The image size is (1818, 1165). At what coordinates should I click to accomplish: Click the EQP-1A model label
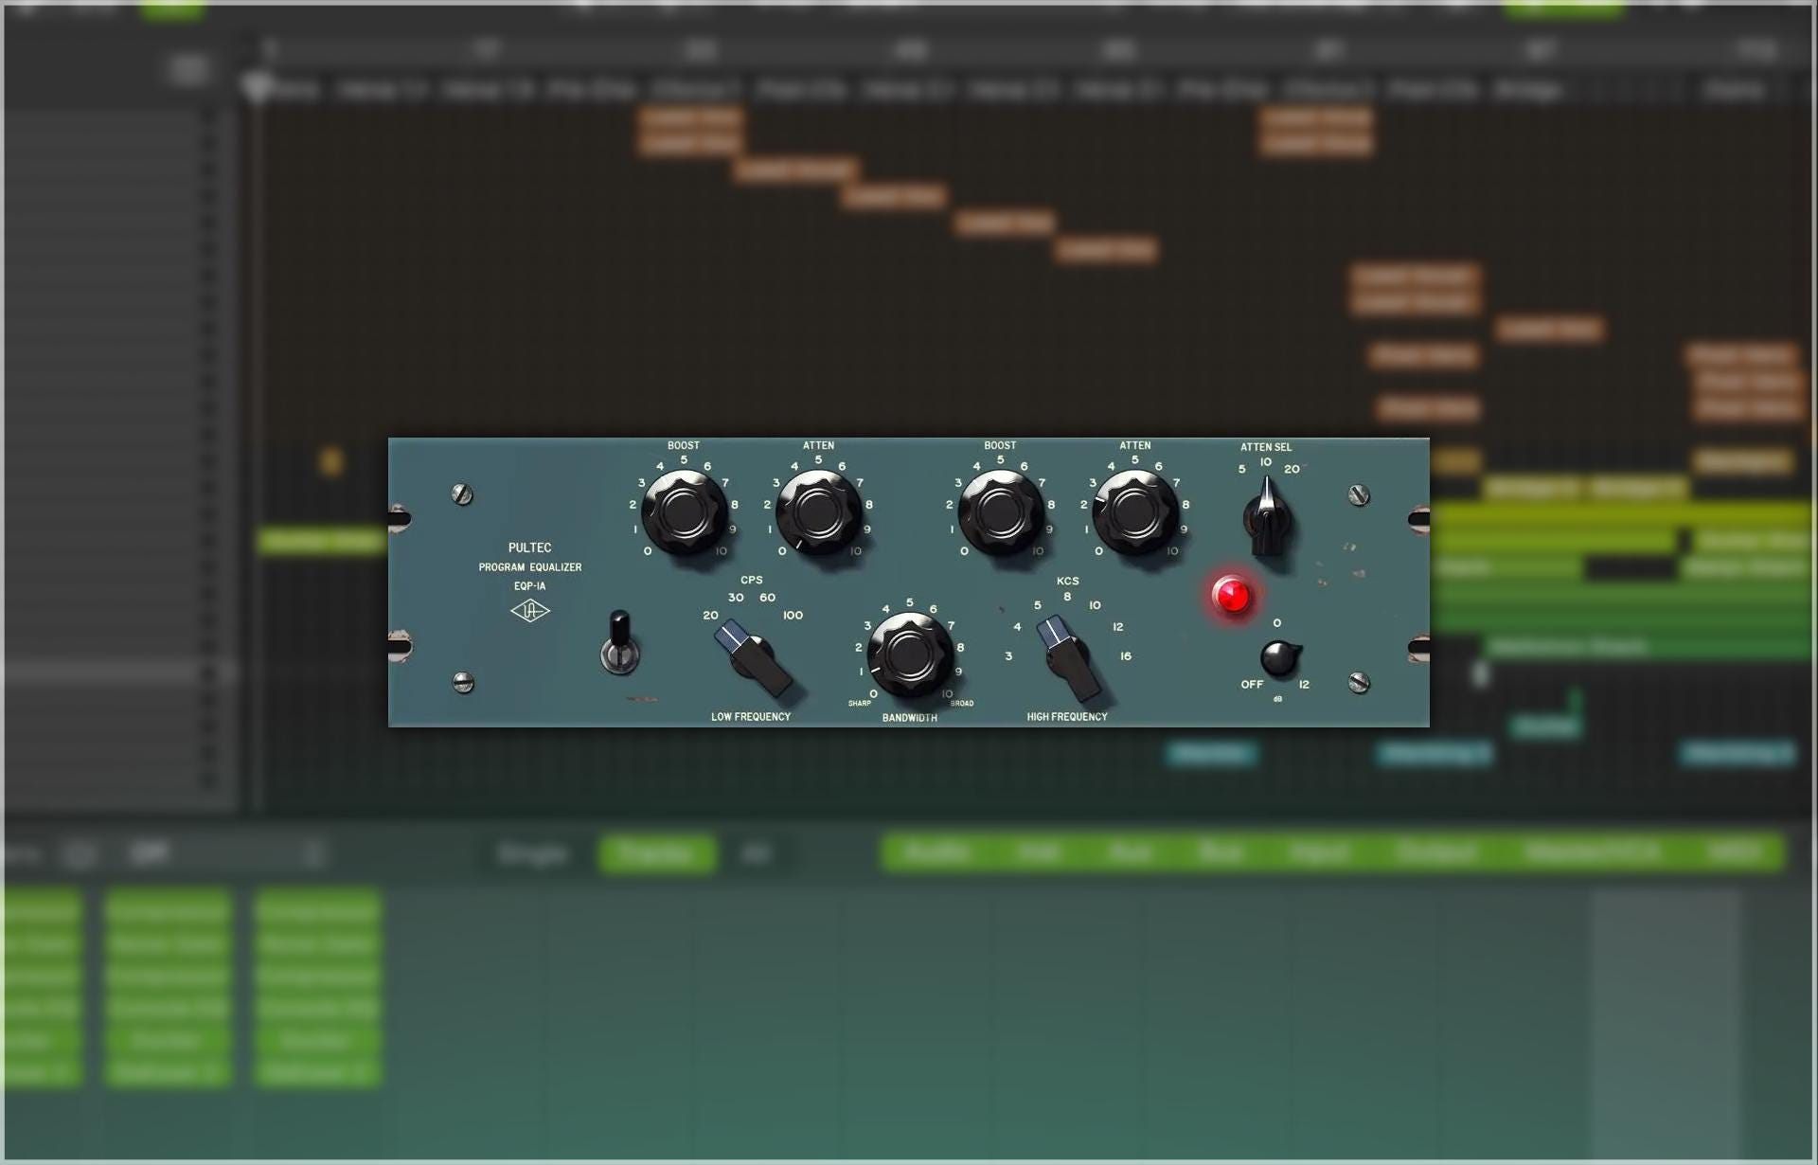(530, 586)
